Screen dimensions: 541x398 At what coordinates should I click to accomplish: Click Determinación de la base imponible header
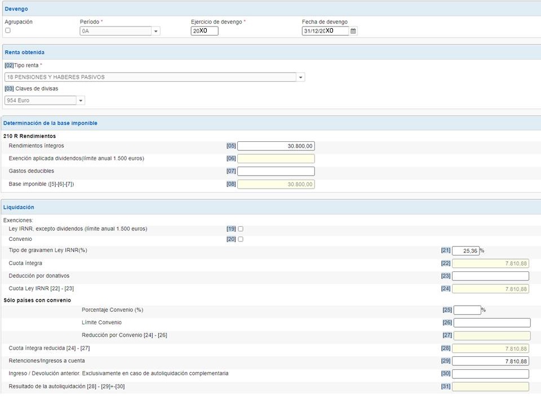coord(272,123)
